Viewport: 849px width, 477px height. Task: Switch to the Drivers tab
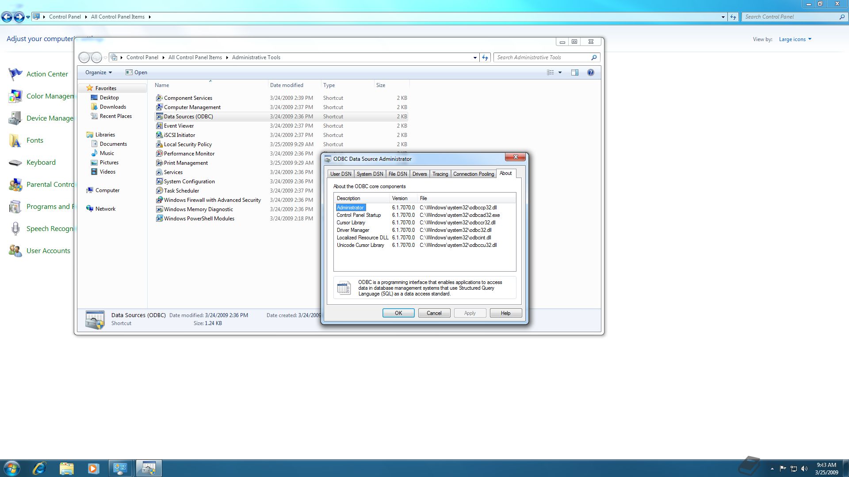419,174
